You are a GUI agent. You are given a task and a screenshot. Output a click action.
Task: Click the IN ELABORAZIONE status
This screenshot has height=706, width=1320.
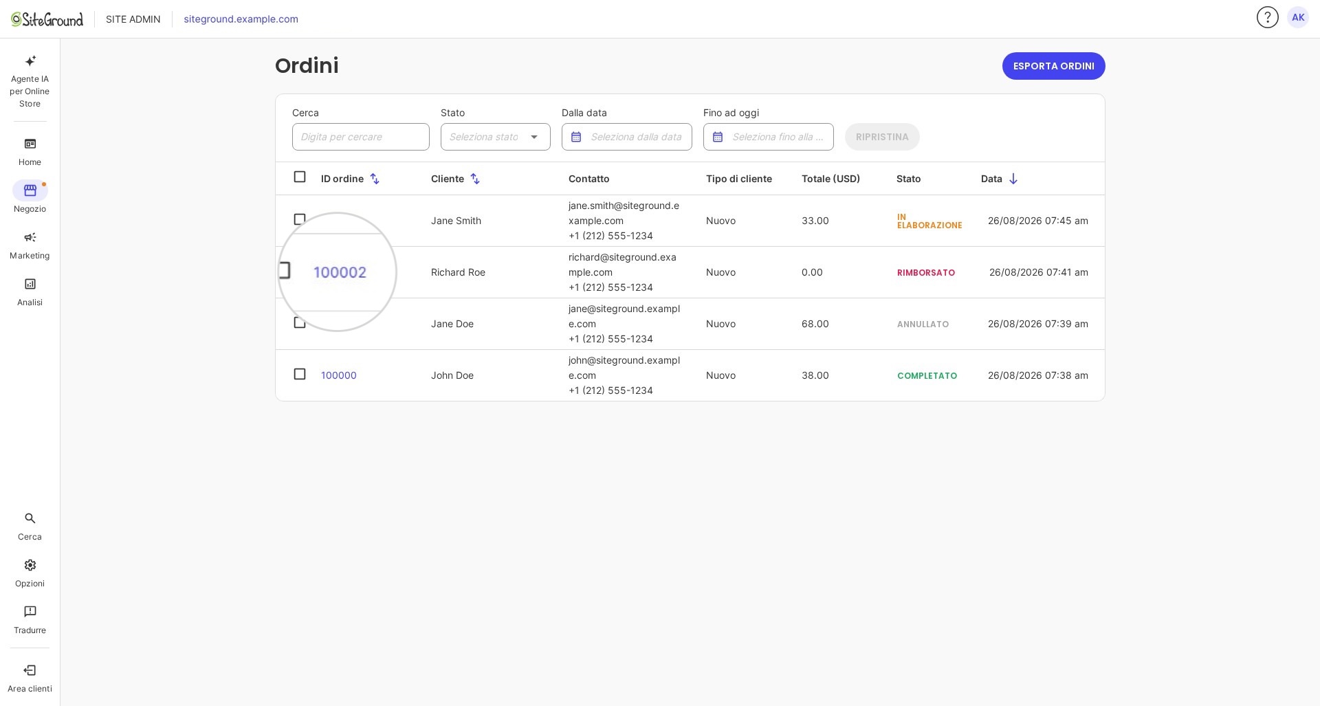[929, 221]
